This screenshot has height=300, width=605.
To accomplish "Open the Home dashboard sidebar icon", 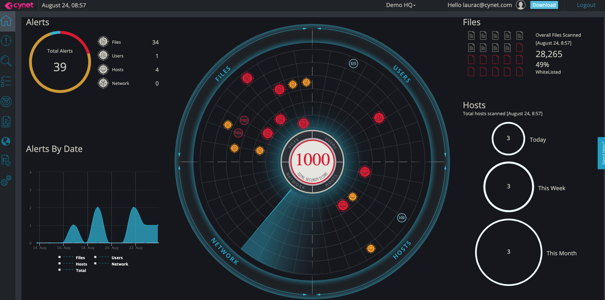I will point(6,21).
